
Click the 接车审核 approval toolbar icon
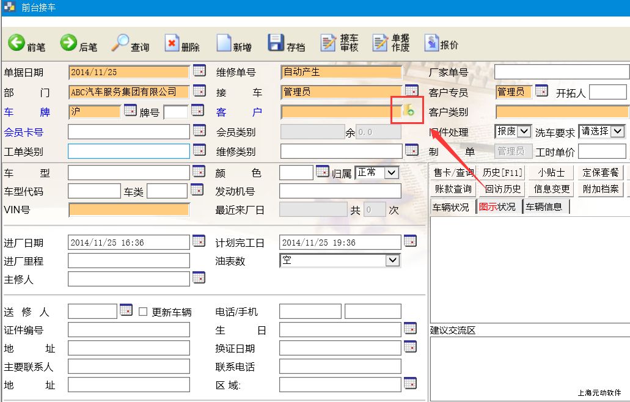point(329,43)
